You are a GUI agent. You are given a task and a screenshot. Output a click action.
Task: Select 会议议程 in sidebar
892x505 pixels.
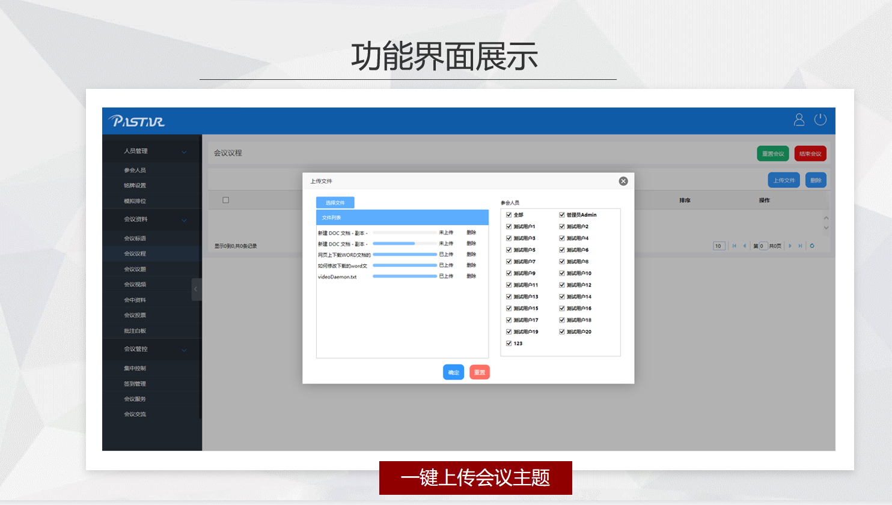point(135,253)
